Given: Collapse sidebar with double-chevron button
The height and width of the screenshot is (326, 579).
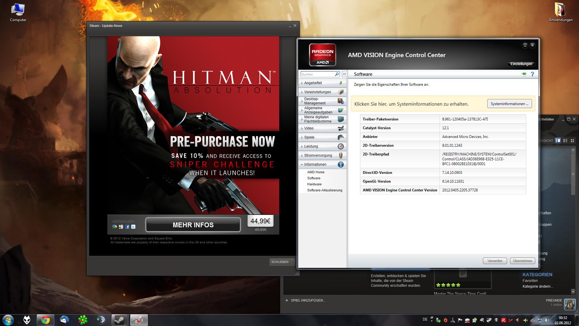Looking at the screenshot, I should pyautogui.click(x=344, y=74).
